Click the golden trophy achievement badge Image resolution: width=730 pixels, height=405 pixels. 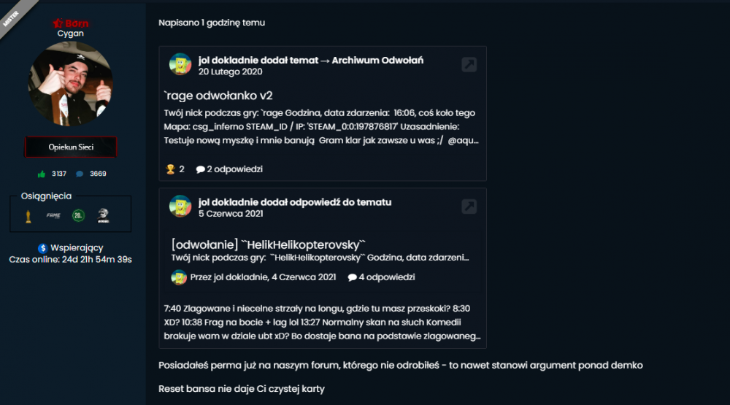[28, 215]
